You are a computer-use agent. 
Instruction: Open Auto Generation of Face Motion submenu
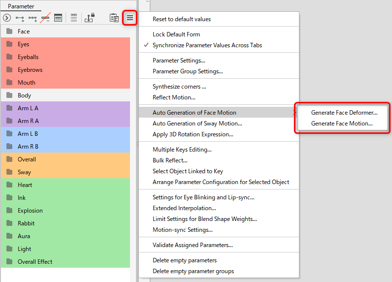click(x=219, y=113)
